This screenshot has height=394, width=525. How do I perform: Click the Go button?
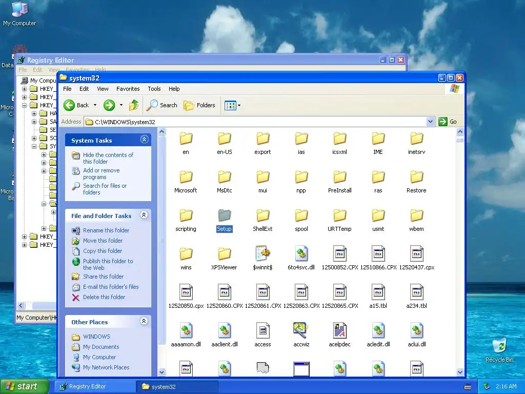tap(448, 122)
